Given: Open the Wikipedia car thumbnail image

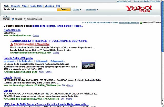Looking at the screenshot, I should (x=89, y=66).
